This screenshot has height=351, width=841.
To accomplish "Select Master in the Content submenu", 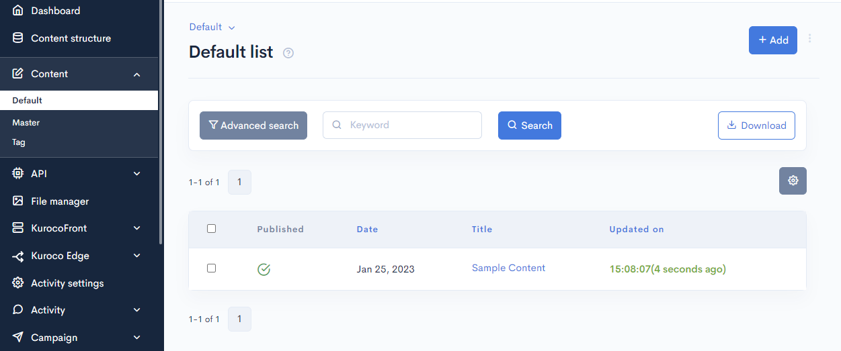I will [x=26, y=123].
